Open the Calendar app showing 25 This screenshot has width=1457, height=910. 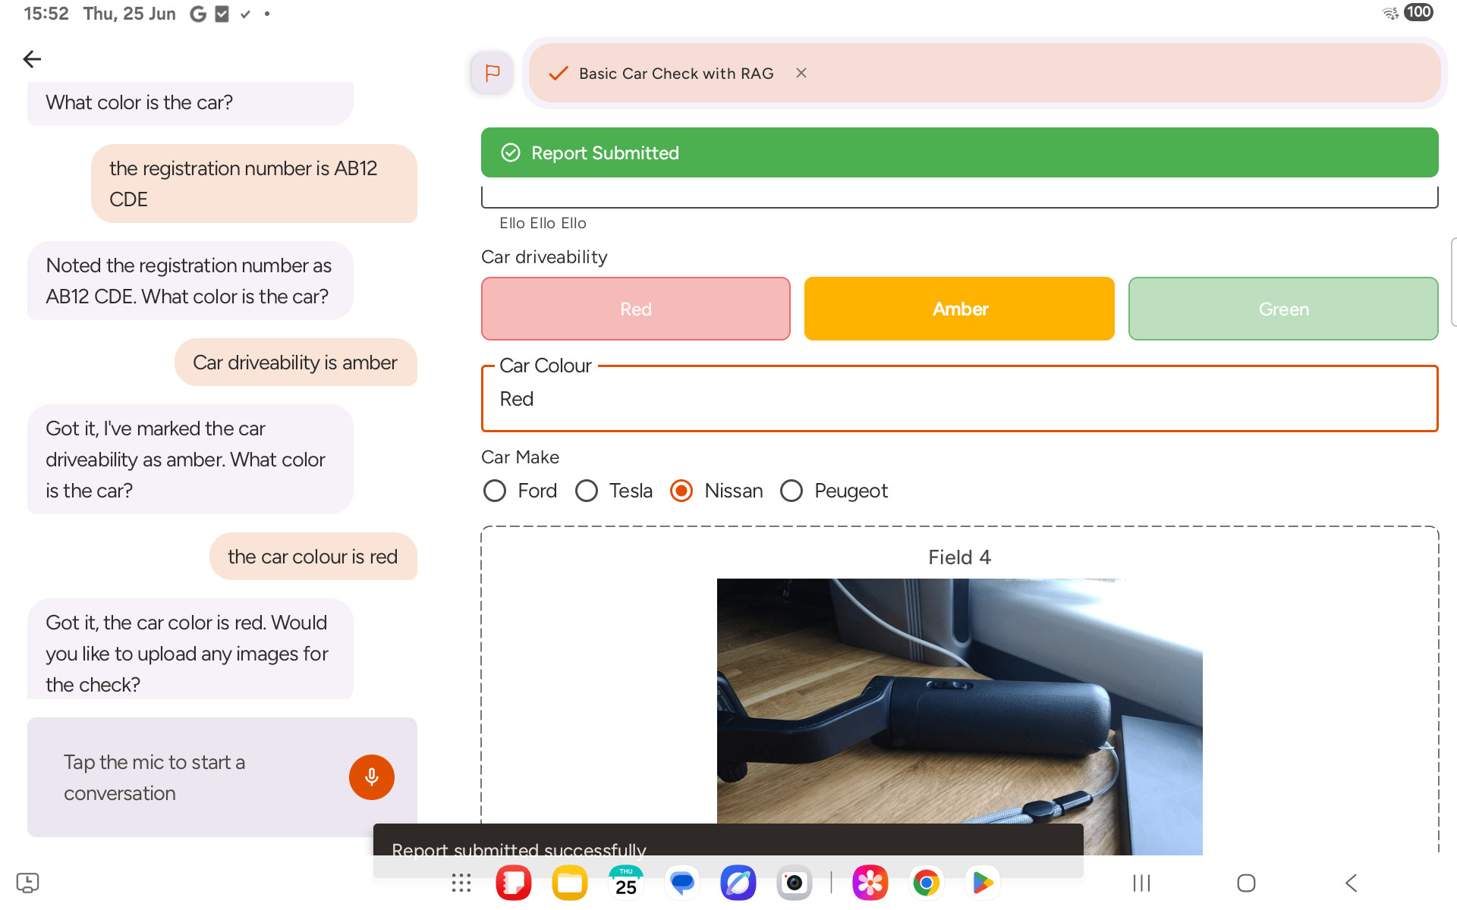pyautogui.click(x=626, y=883)
